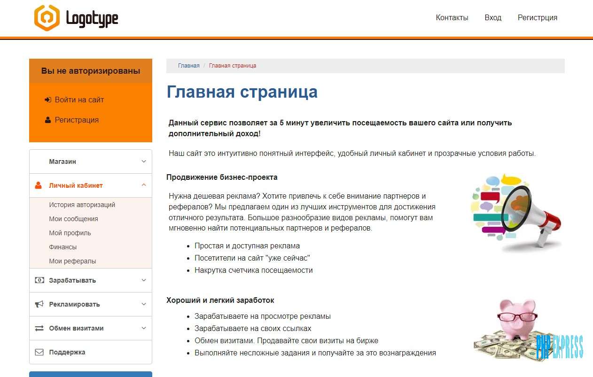Open Контакты in the top navigation
The width and height of the screenshot is (593, 377).
pos(452,18)
